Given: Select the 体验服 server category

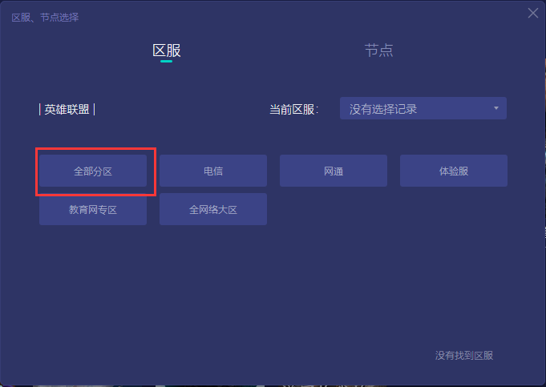Looking at the screenshot, I should tap(453, 171).
